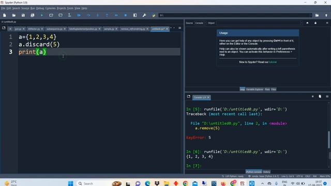331x186 pixels.
Task: Open the Help pane options menu
Action: tap(327, 23)
